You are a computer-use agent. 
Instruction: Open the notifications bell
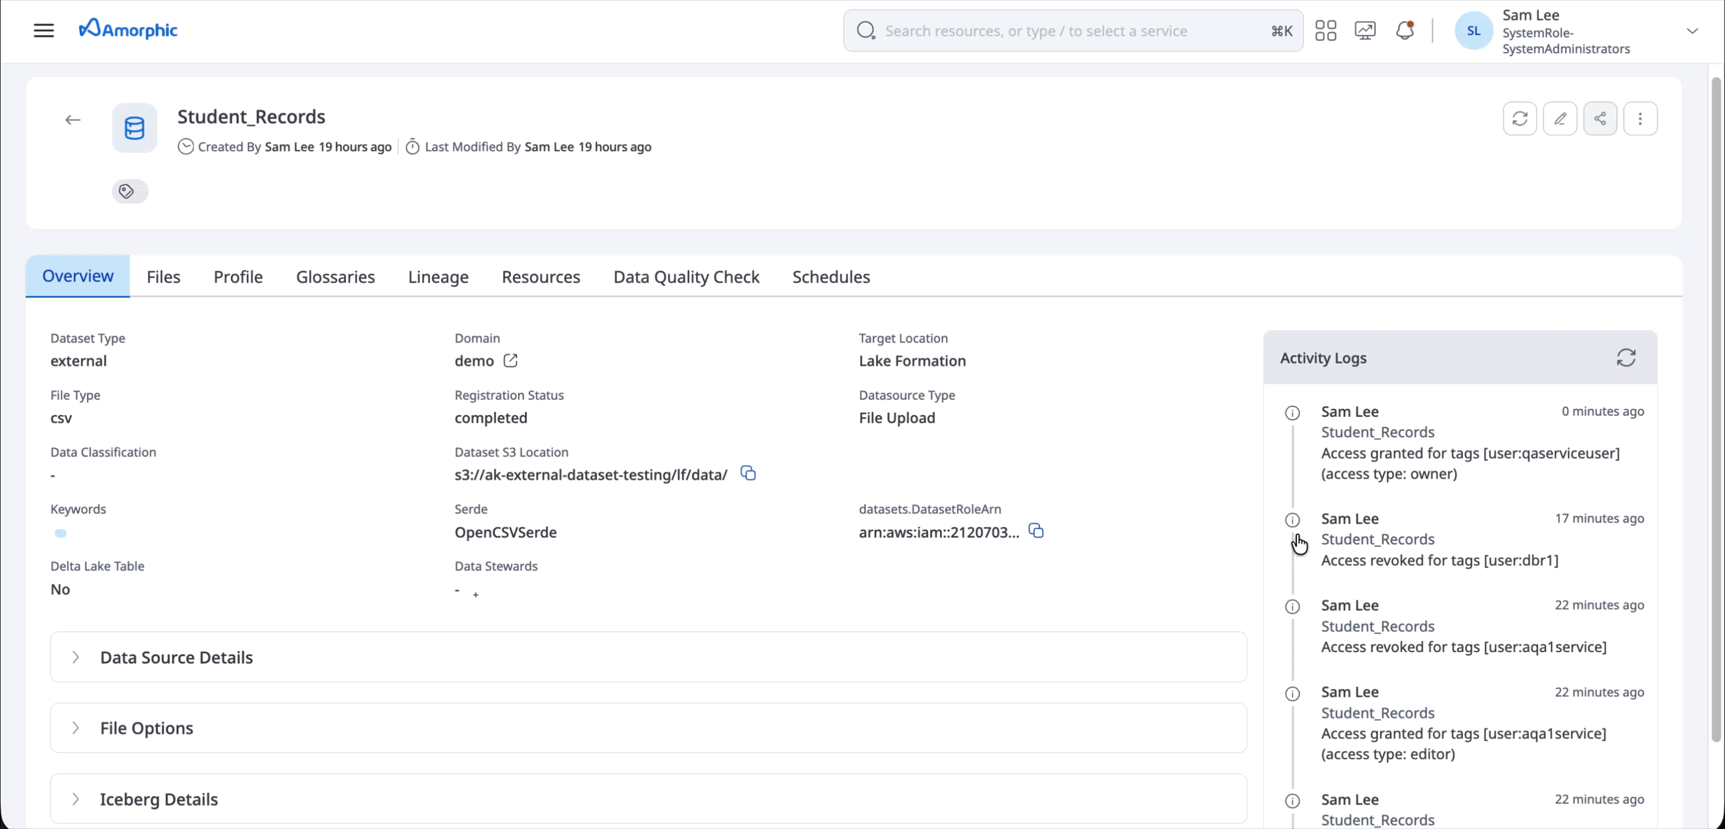tap(1404, 30)
